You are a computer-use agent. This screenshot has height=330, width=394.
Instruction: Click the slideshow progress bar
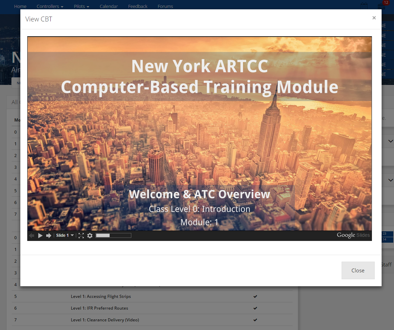tap(113, 235)
